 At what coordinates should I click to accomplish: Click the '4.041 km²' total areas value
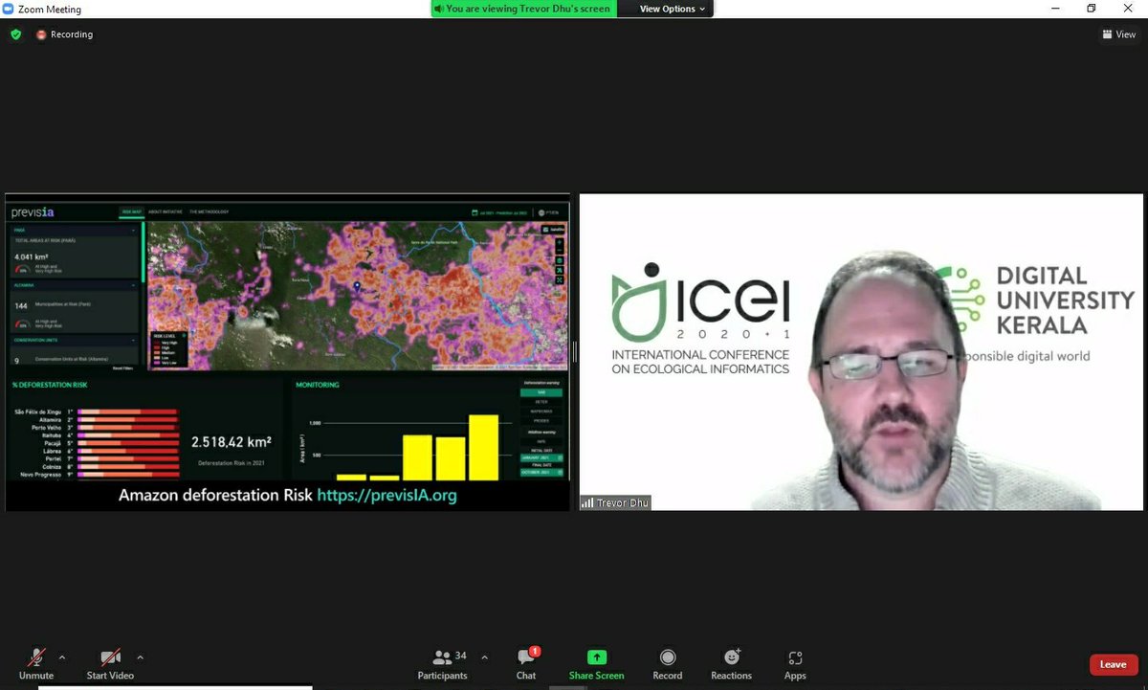pyautogui.click(x=31, y=256)
